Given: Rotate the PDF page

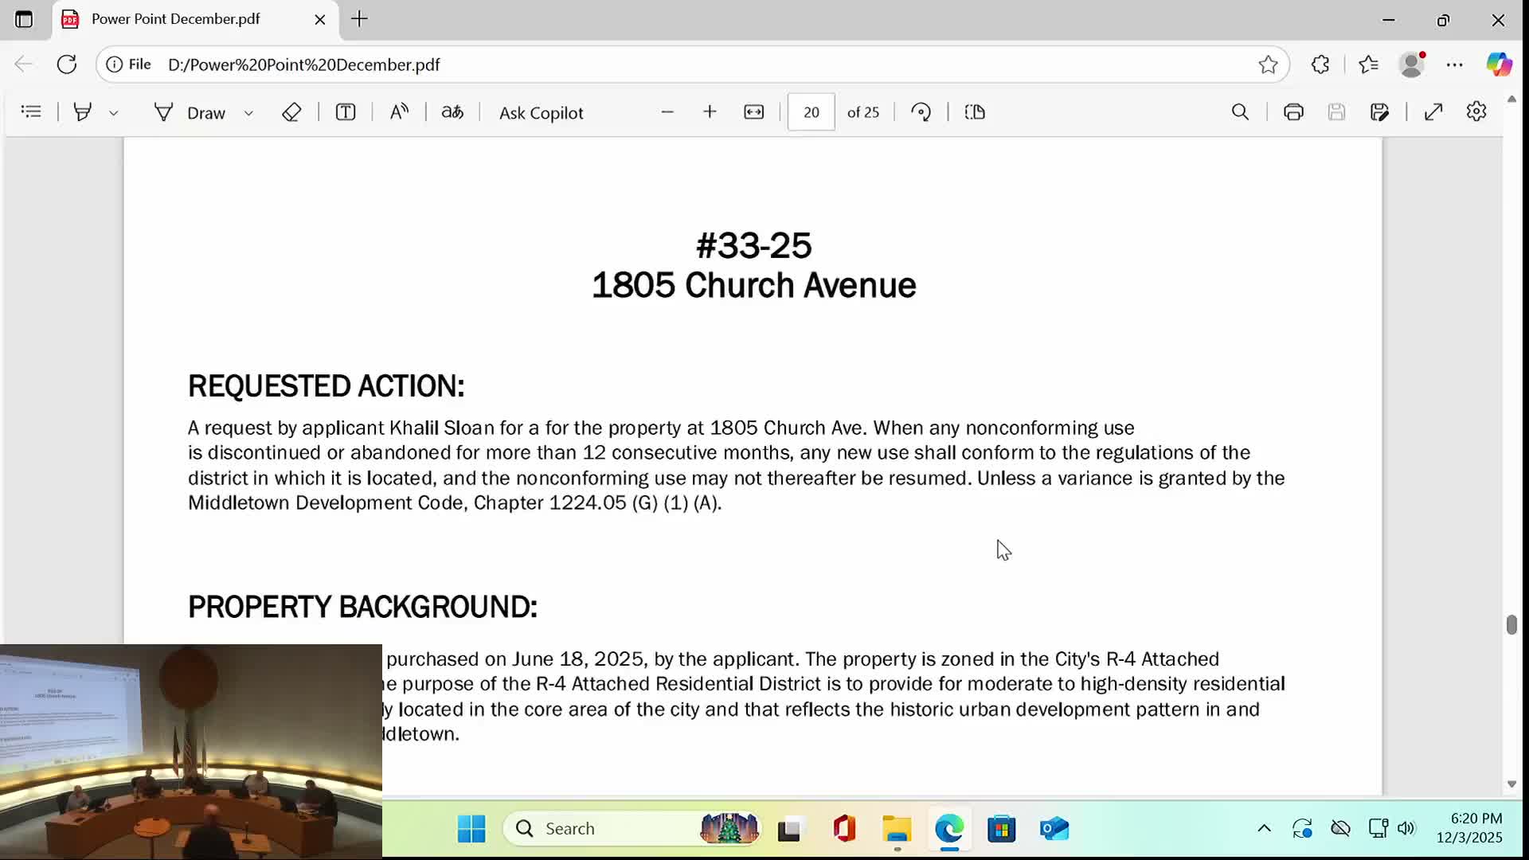Looking at the screenshot, I should click(921, 111).
